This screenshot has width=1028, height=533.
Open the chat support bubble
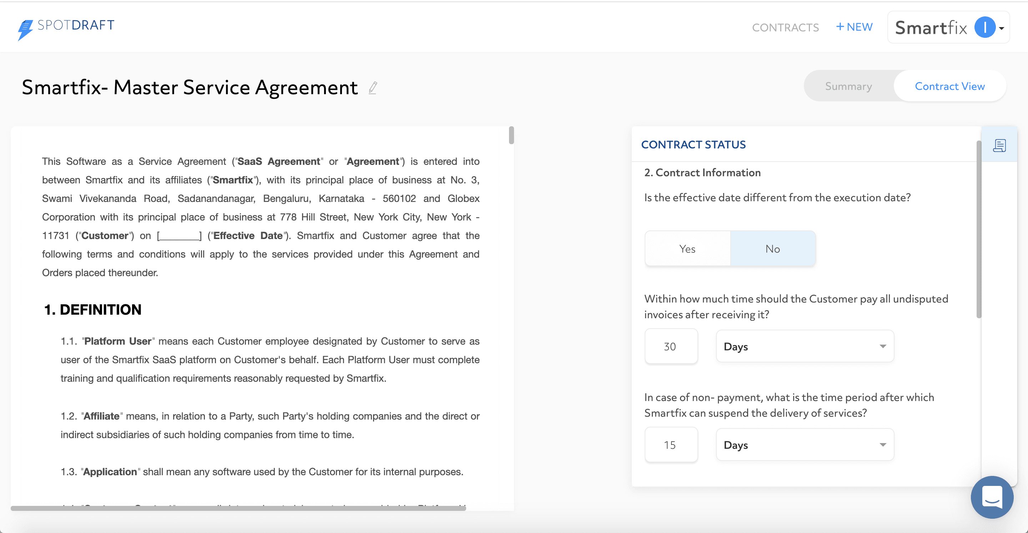[992, 497]
